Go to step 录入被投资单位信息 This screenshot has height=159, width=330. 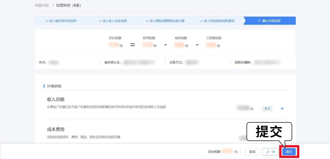[x=61, y=21]
